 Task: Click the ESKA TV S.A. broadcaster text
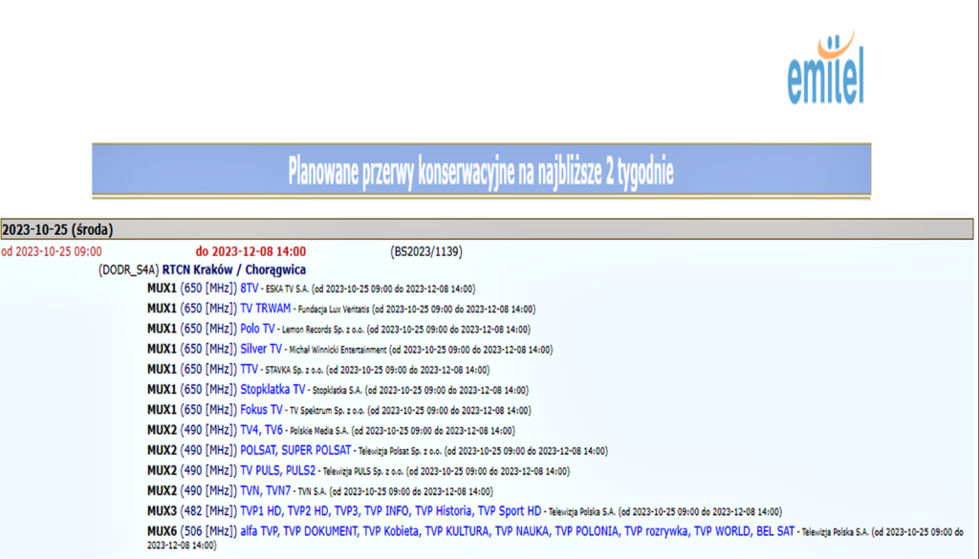[x=287, y=290]
